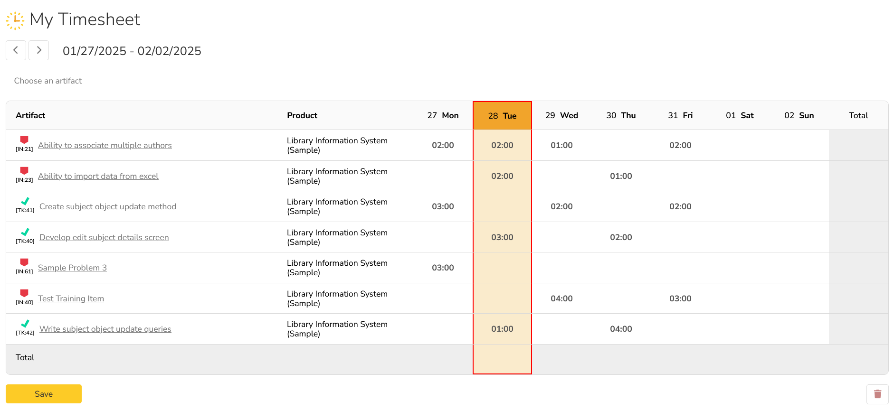Click the timesheet clock icon
Viewport: 894px width, 410px height.
click(x=15, y=20)
